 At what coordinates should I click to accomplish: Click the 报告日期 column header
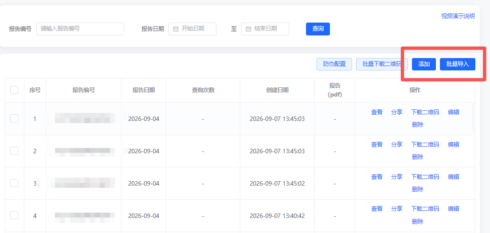pyautogui.click(x=143, y=90)
